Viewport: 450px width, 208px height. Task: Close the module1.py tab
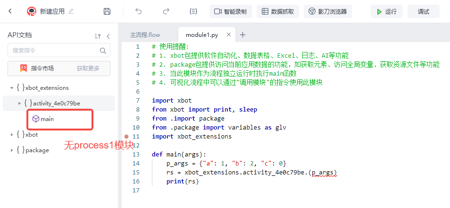pos(229,35)
